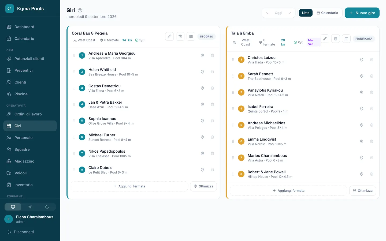This screenshot has width=386, height=241.
Task: Edit the Coral Bay & Pegeia route
Action: pos(169,36)
